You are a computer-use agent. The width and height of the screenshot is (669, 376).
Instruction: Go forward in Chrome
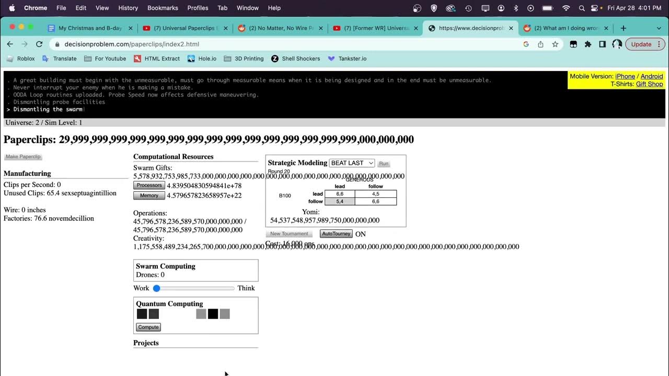25,44
